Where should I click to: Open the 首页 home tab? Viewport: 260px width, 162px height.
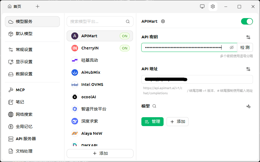[x=15, y=6]
